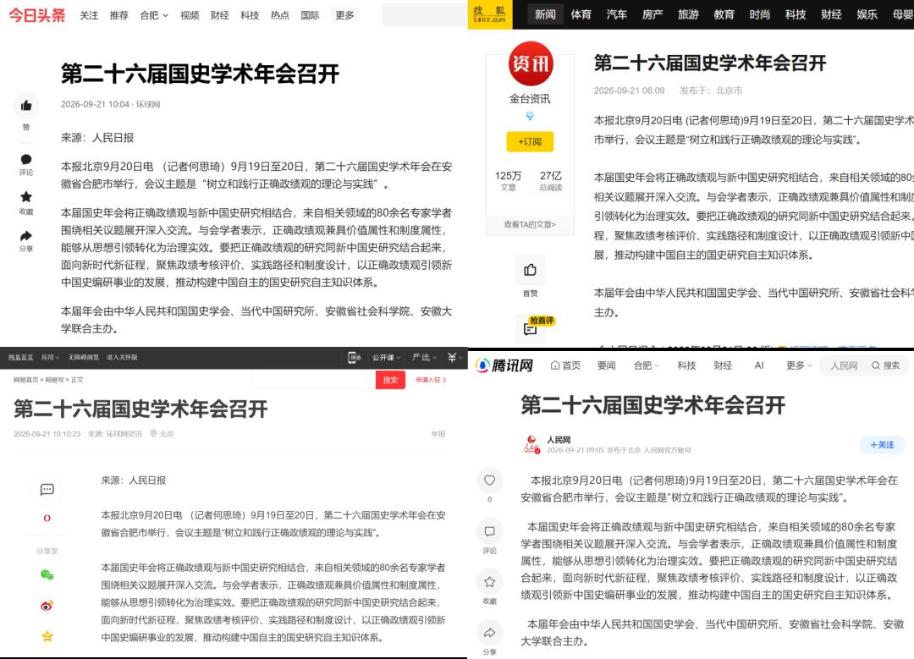Click the Tencent search box showing 人民网
Viewport: 914px width, 659px height.
[x=842, y=365]
